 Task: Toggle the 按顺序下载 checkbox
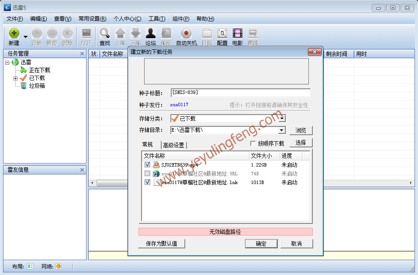[x=253, y=143]
